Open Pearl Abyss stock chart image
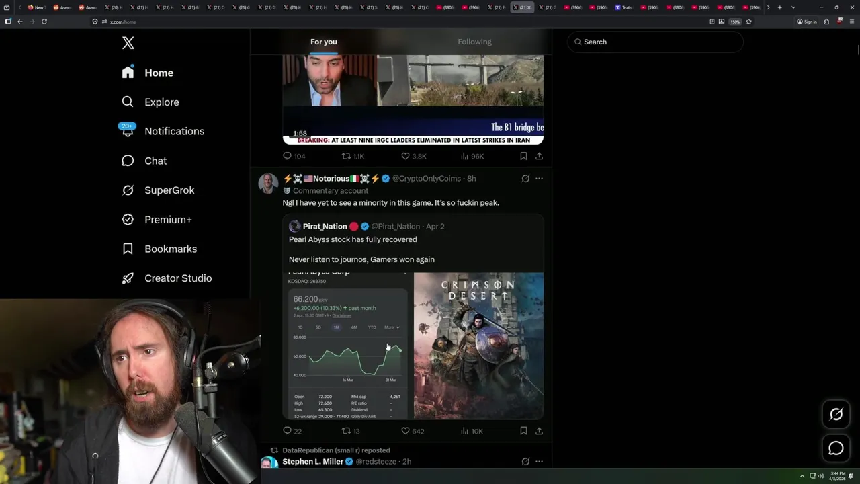 click(x=347, y=346)
